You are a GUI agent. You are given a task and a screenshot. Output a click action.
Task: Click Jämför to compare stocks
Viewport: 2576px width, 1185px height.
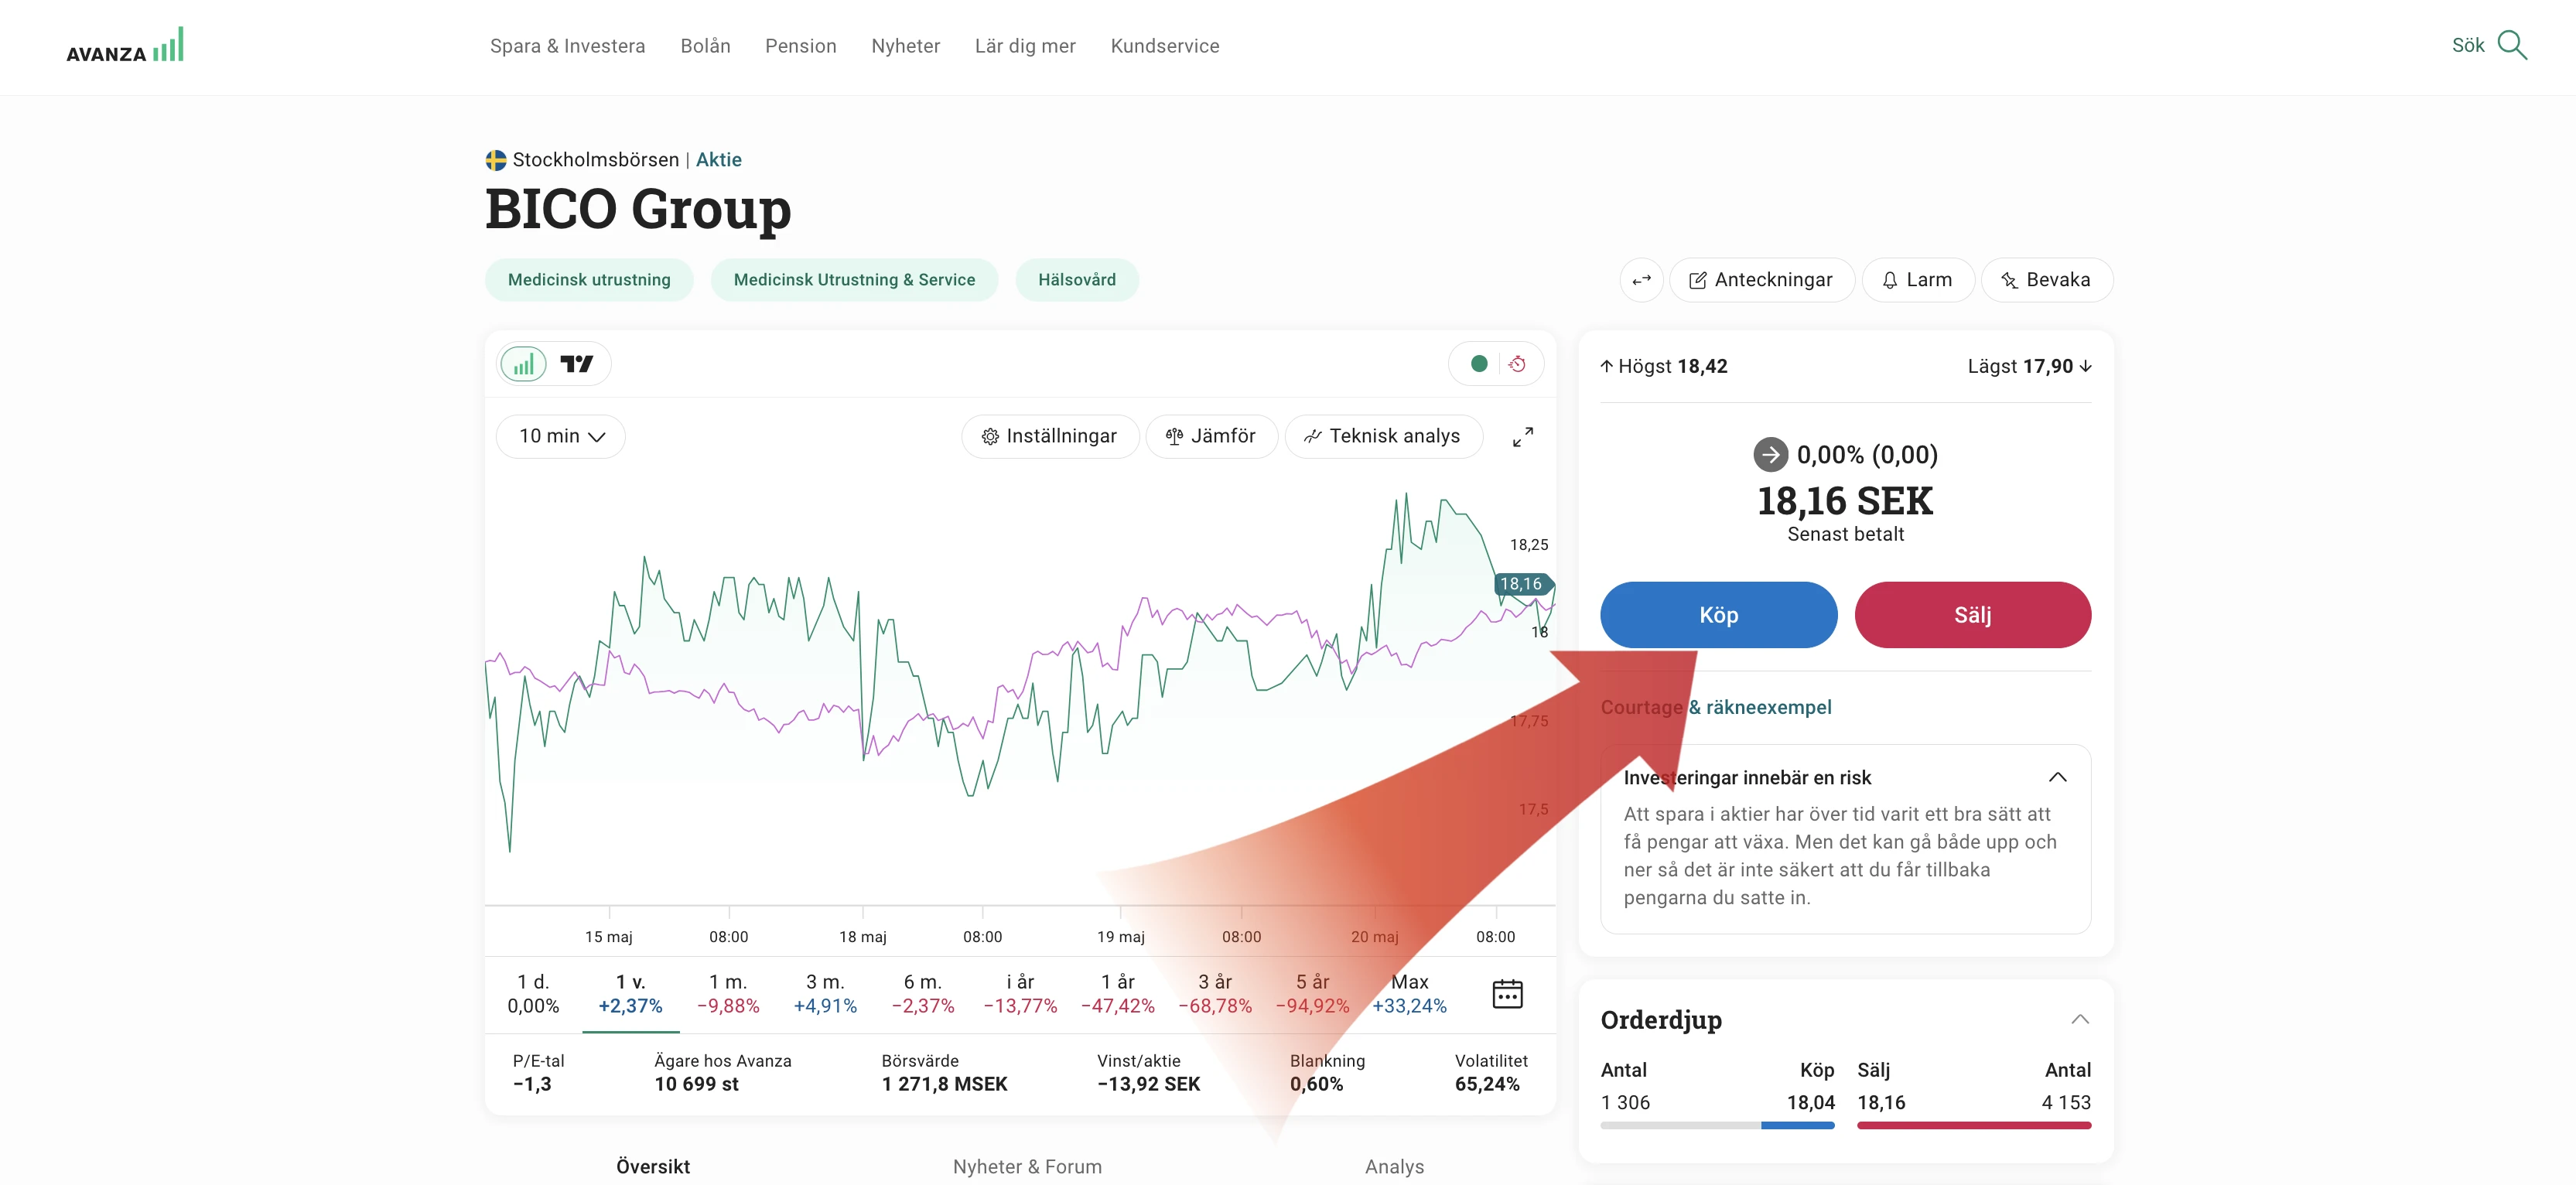pos(1211,437)
